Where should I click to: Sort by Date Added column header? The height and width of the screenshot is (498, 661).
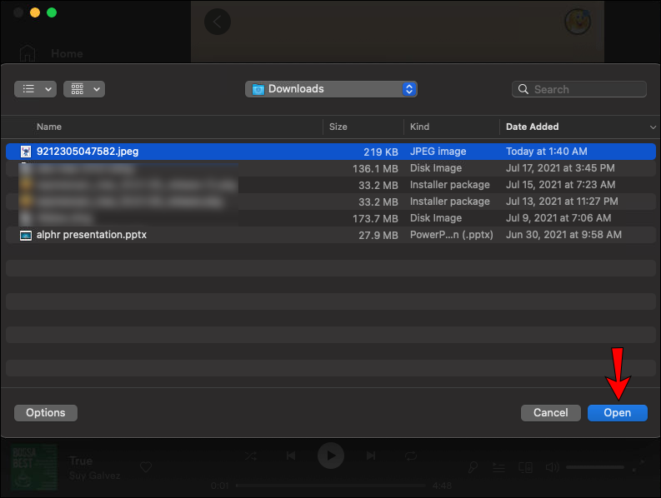[x=532, y=127]
